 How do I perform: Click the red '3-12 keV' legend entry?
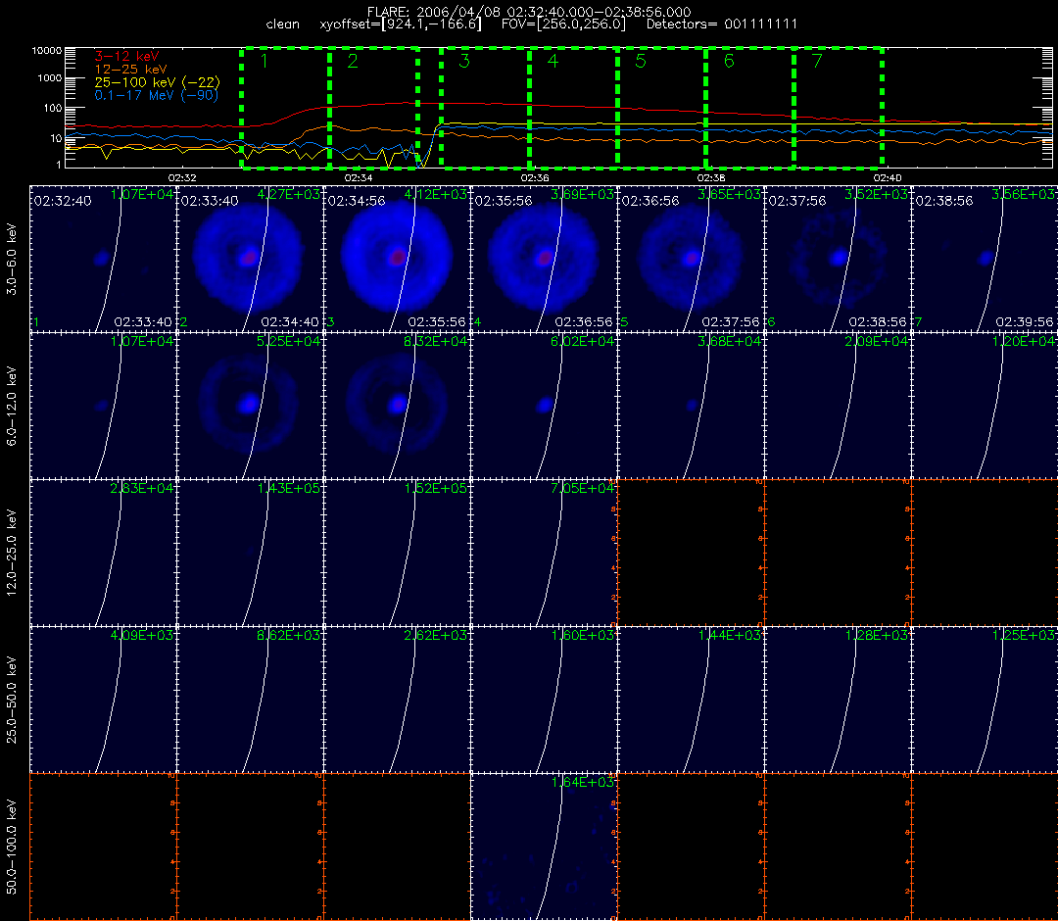126,56
